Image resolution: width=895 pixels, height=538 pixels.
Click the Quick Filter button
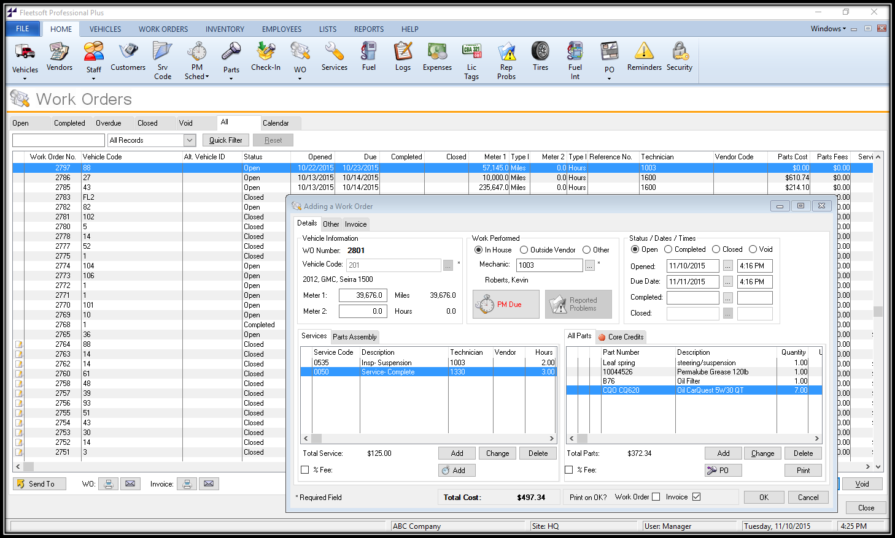pyautogui.click(x=226, y=140)
